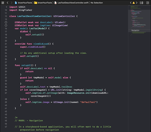Click '// MARK: - Navigation' comment
Image resolution: width=151 pixels, height=132 pixels.
point(29,121)
